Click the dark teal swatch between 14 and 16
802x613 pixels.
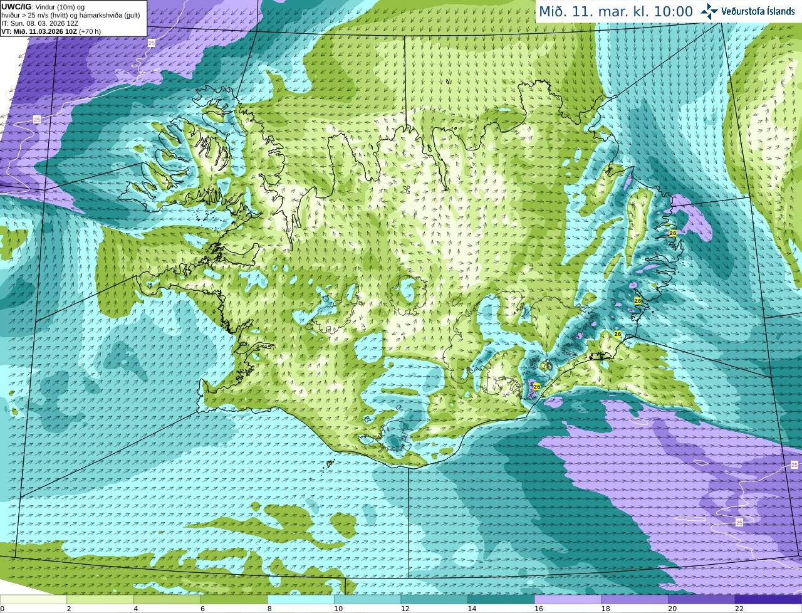(501, 599)
